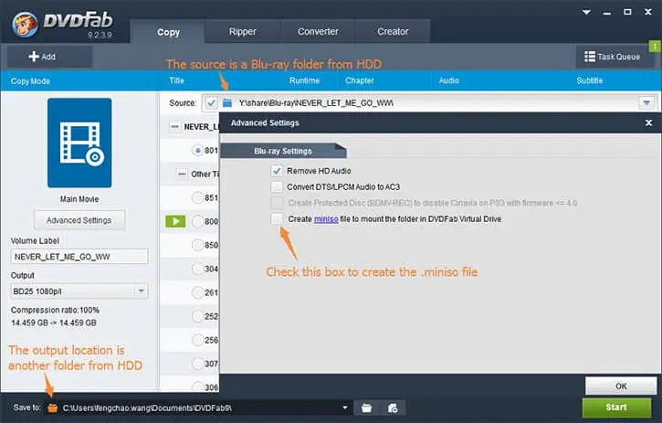Click the ISO image output icon
662x423 pixels.
pos(392,407)
